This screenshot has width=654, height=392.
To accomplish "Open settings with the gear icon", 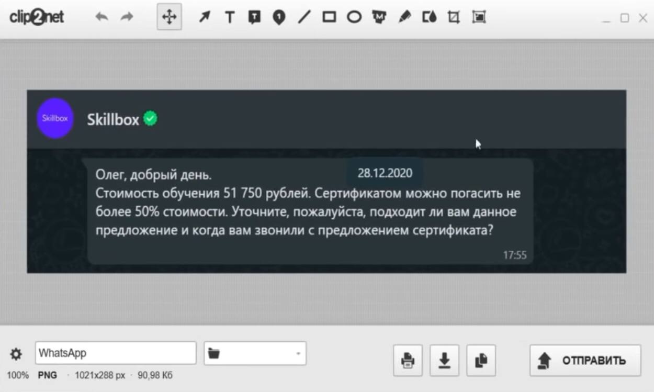I will pos(16,354).
